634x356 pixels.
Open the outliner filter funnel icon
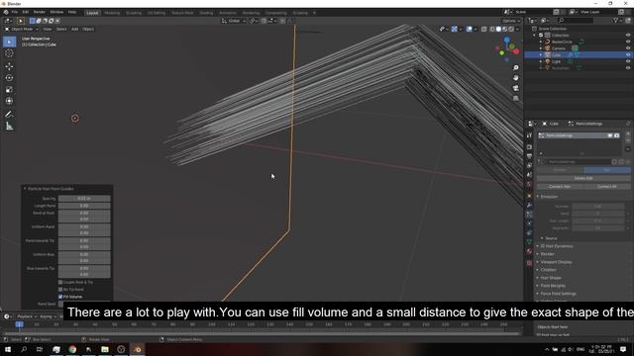tap(616, 20)
